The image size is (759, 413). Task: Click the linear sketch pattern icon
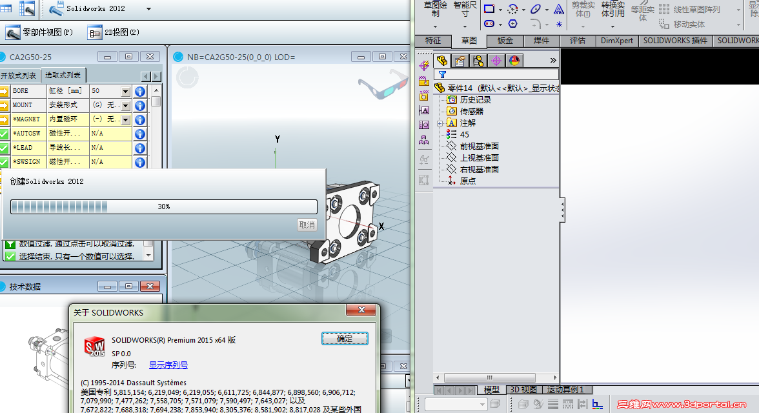coord(664,9)
